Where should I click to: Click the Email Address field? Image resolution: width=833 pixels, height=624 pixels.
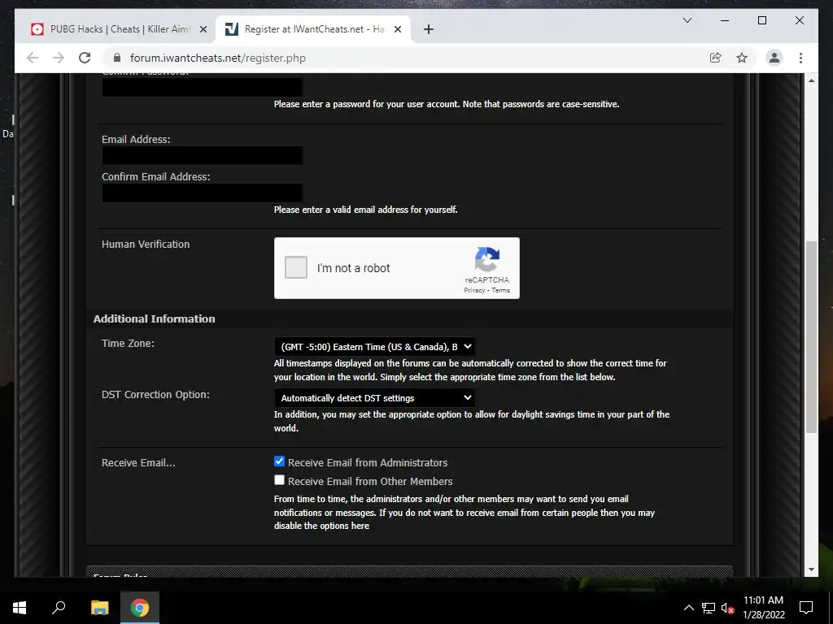203,155
